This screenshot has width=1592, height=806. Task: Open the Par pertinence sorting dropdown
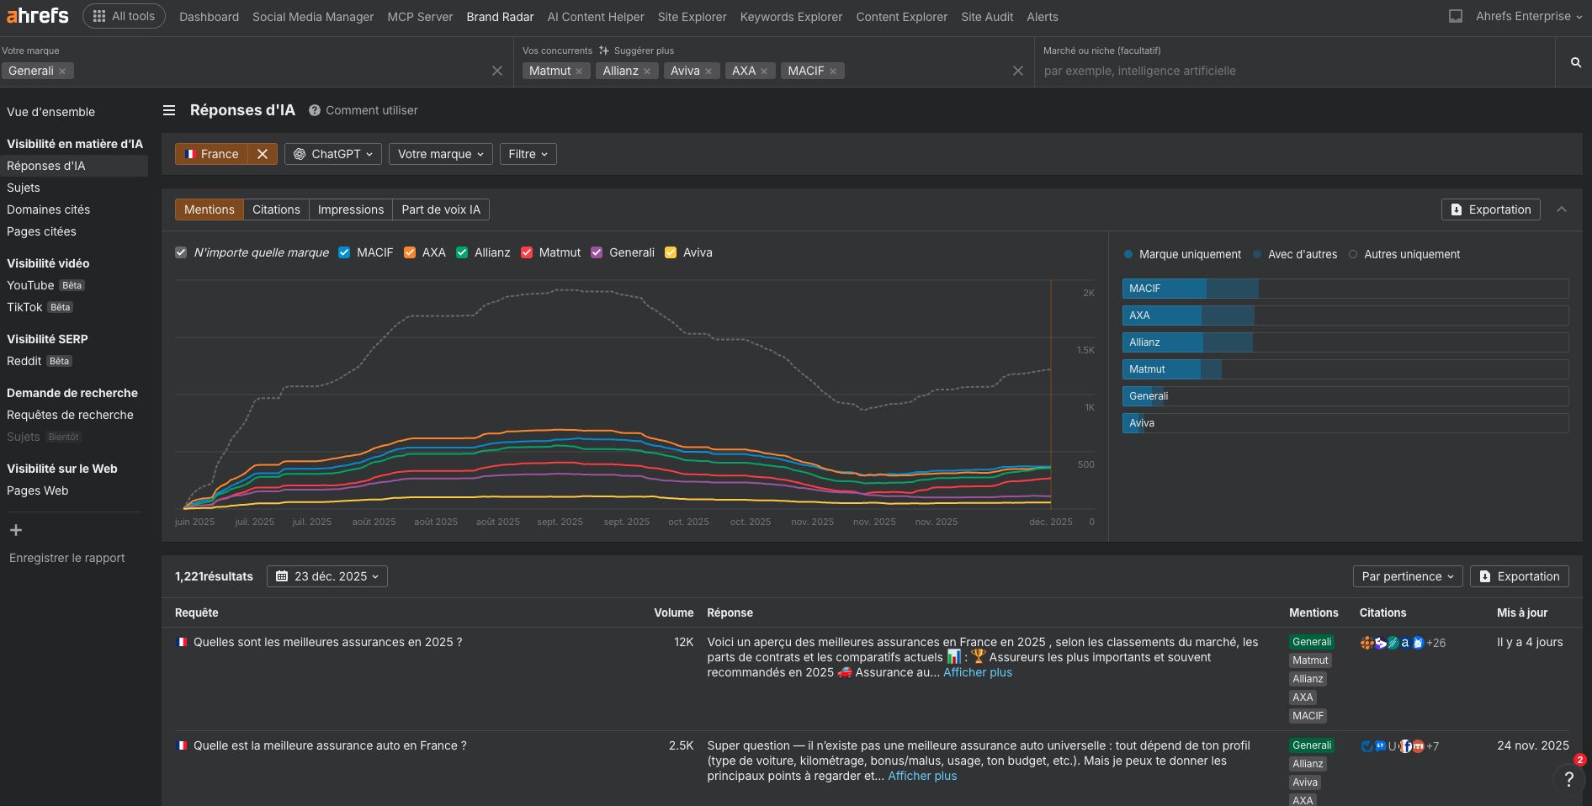[x=1407, y=576]
